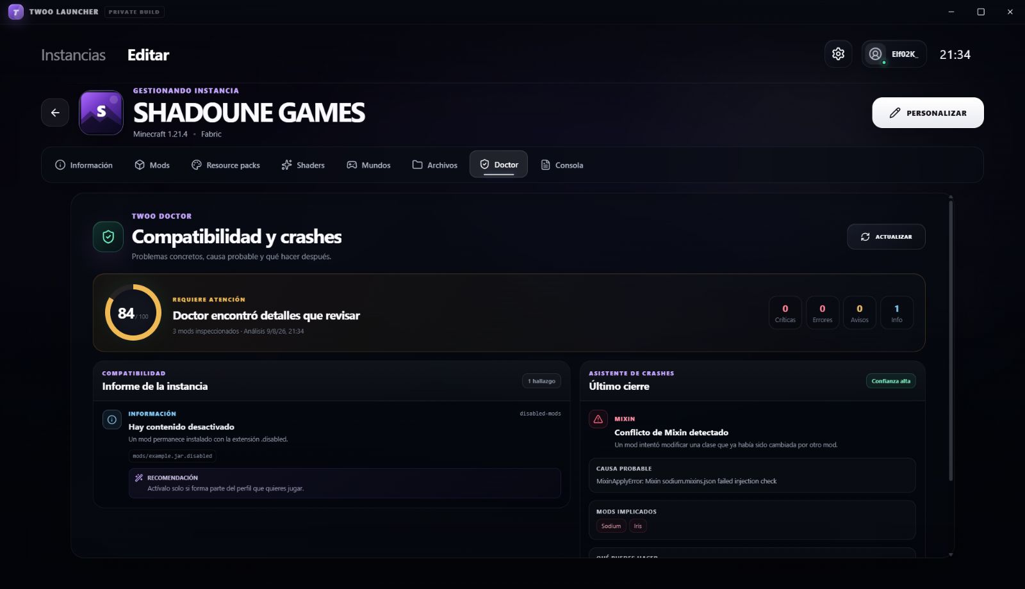Click the mods/example.jar.disabled path chip

pos(172,456)
